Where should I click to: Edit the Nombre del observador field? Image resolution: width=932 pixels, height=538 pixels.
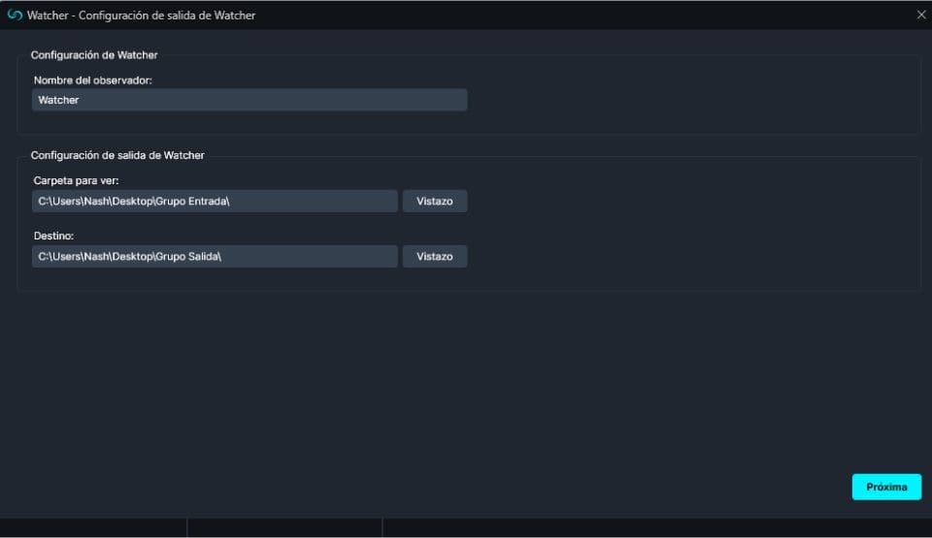click(250, 100)
